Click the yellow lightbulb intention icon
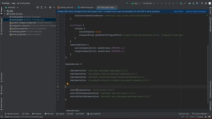Screen dimensions: 212x119 [68, 84]
